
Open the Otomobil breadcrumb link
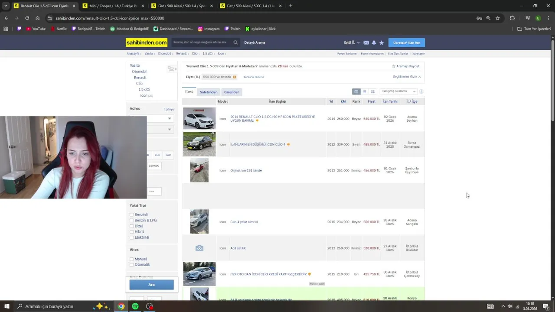click(x=164, y=53)
